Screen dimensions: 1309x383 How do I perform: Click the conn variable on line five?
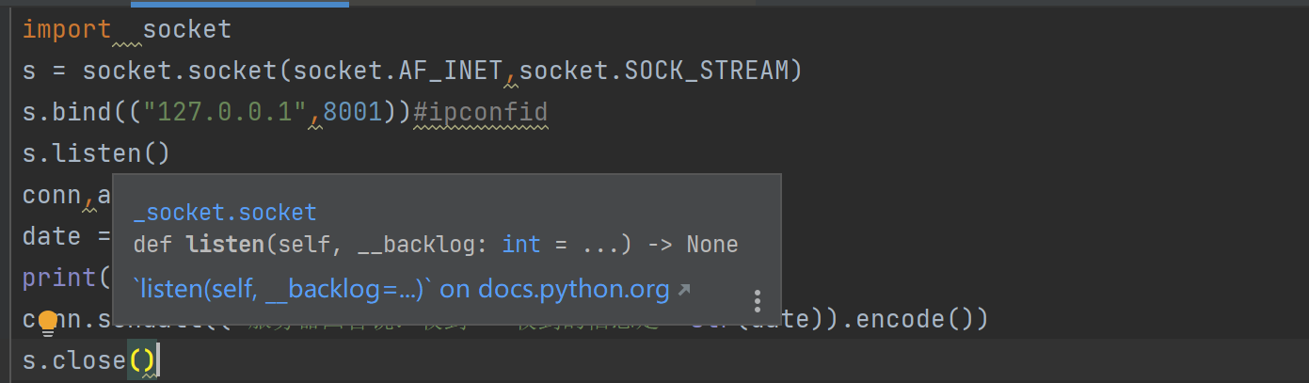[51, 195]
